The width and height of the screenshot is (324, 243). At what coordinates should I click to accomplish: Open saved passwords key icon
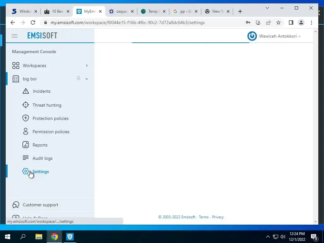pyautogui.click(x=248, y=22)
